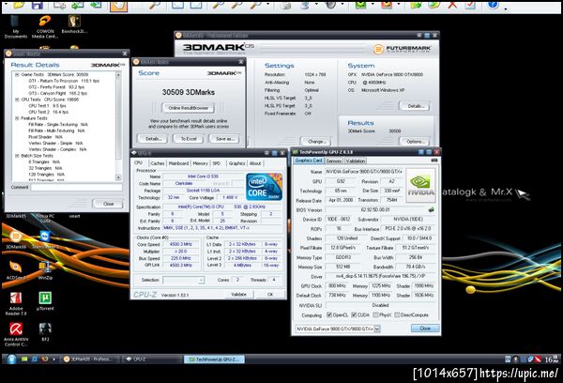Toggle the OpenCL checkbox in GPU-Z
This screenshot has height=383, width=563.
329,314
